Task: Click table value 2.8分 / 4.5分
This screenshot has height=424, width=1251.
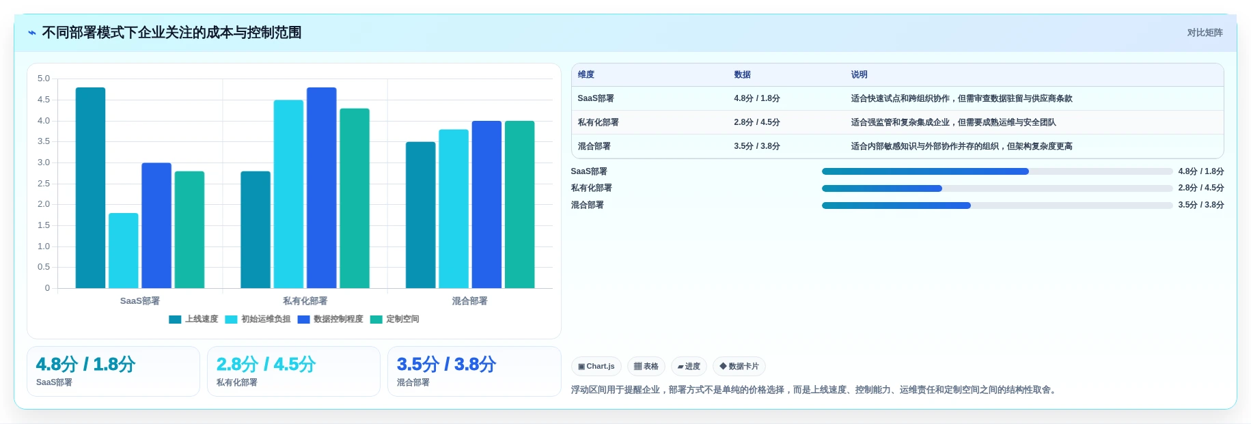Action: (x=757, y=122)
